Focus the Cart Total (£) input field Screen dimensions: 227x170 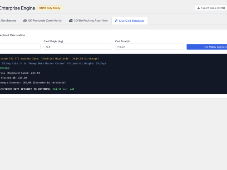click(x=149, y=47)
